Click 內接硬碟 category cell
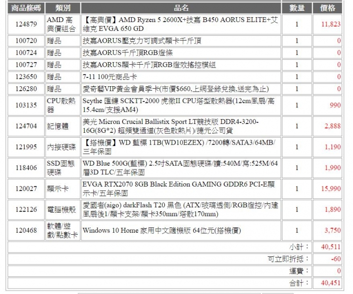The height and width of the screenshot is (294, 353). point(63,147)
